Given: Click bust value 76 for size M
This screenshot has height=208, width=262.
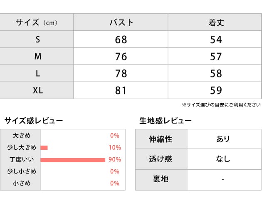Looking at the screenshot, I should 121,57.
